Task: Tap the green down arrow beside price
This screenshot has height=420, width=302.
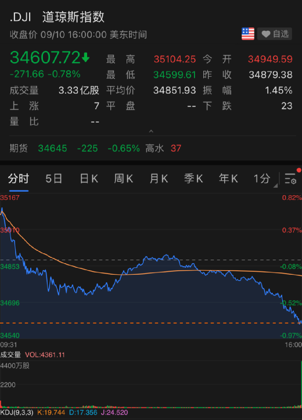Action: 86,58
